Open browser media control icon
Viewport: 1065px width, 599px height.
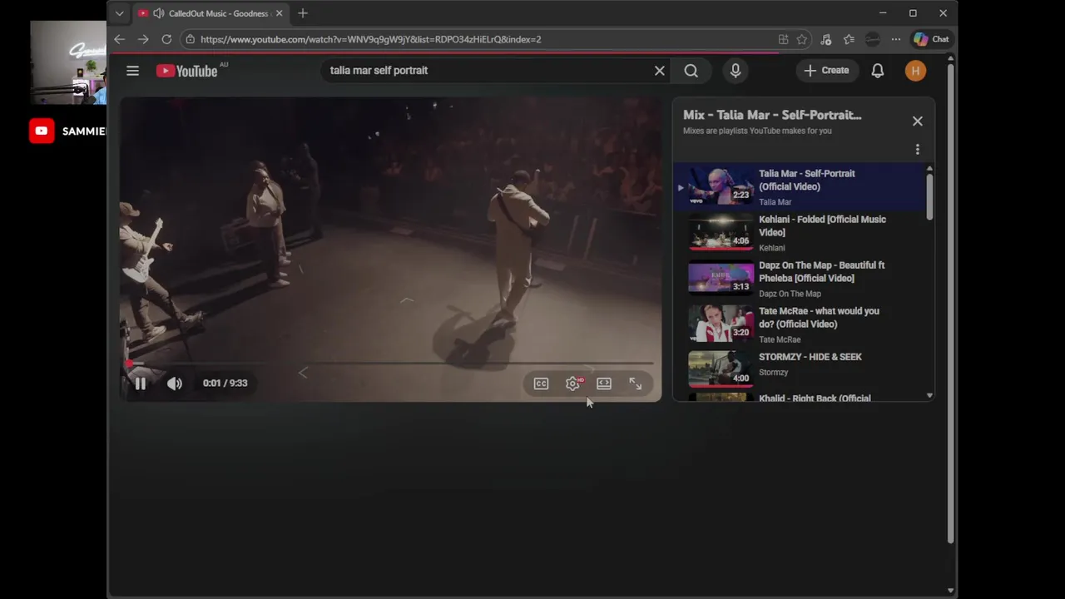[x=825, y=39]
